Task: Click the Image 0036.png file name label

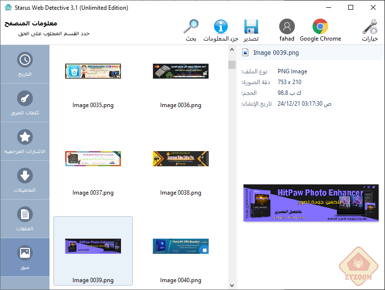Action: 181,105
